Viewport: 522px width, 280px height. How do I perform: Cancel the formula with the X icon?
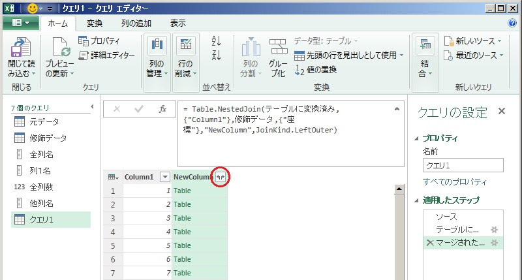(x=117, y=109)
